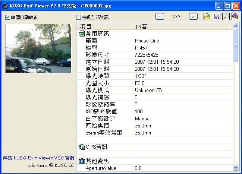
Task: Click the GPS資訊 globe icon
Action: click(x=82, y=147)
